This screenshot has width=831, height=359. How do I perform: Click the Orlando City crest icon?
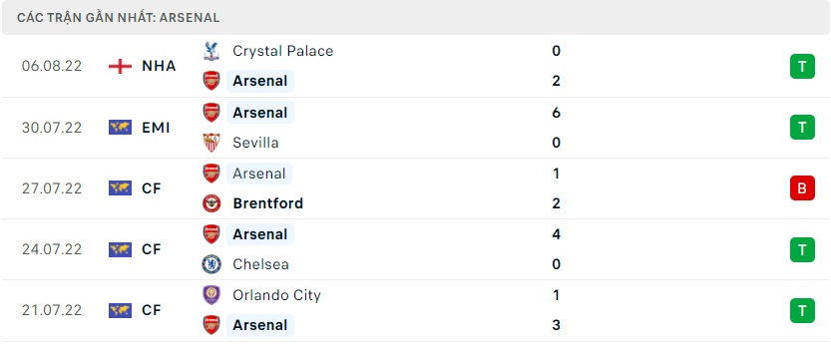211,295
